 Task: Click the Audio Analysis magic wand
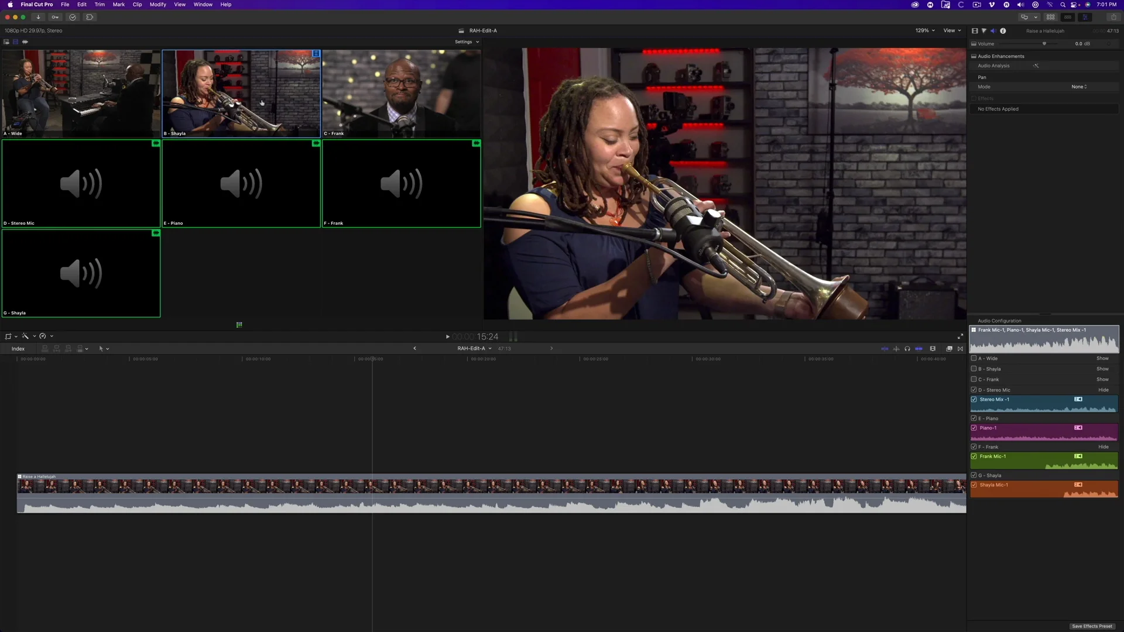pos(1036,66)
